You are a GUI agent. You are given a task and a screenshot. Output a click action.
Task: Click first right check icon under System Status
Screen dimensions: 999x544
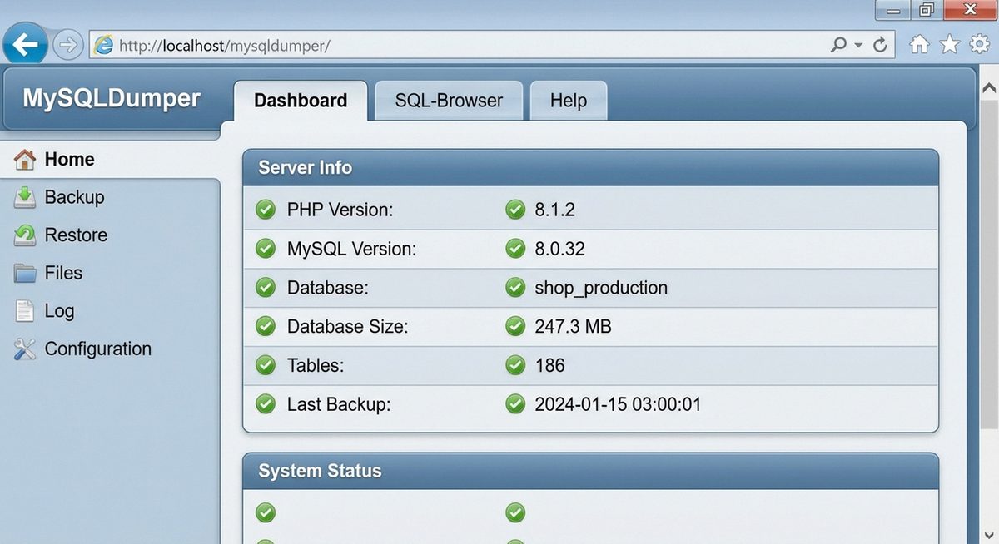[515, 512]
